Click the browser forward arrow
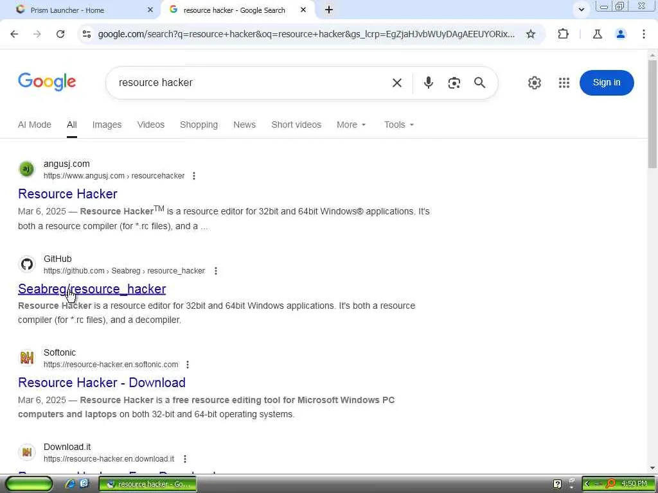The image size is (658, 493). [37, 34]
